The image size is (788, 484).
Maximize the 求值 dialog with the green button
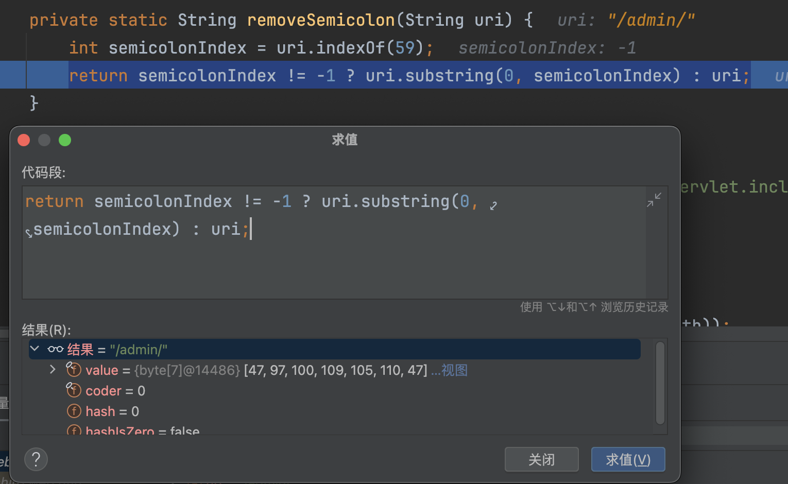click(x=65, y=140)
